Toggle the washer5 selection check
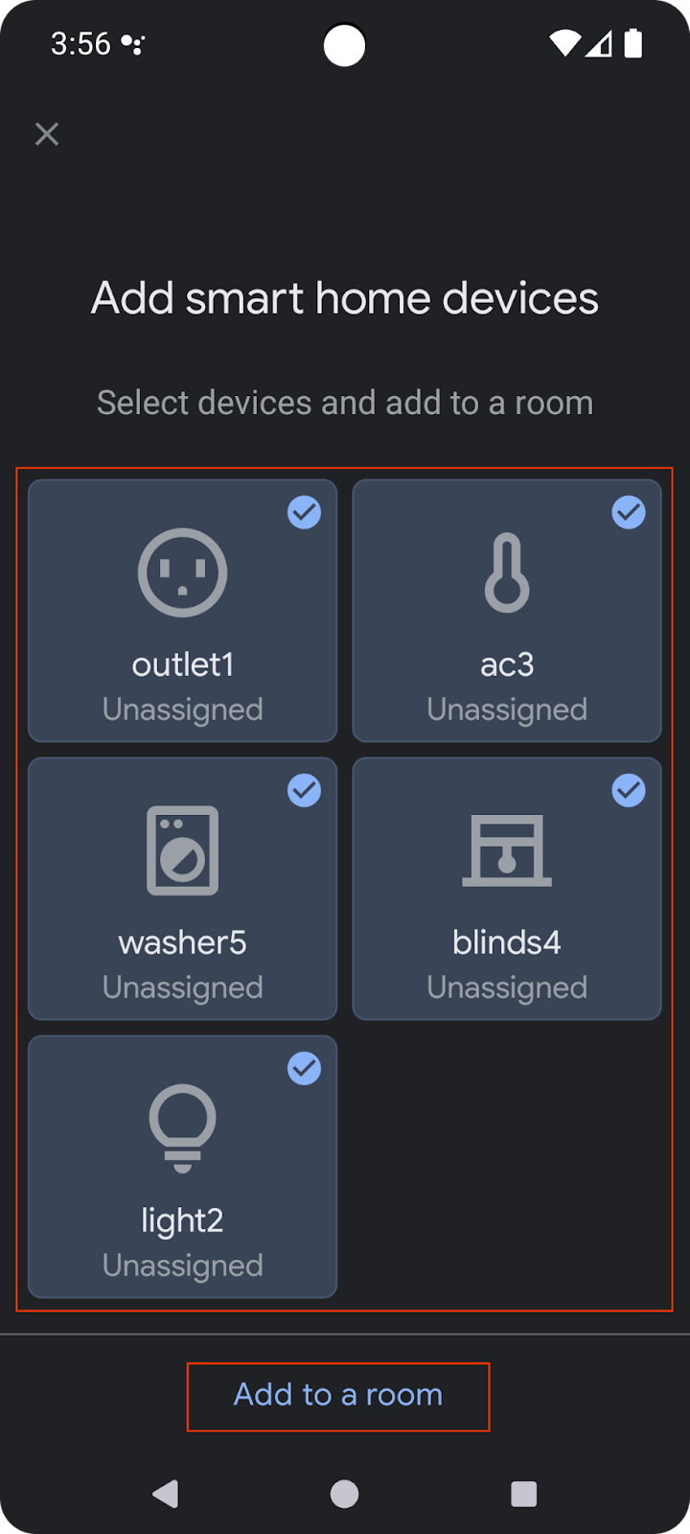Image resolution: width=690 pixels, height=1534 pixels. pos(304,791)
